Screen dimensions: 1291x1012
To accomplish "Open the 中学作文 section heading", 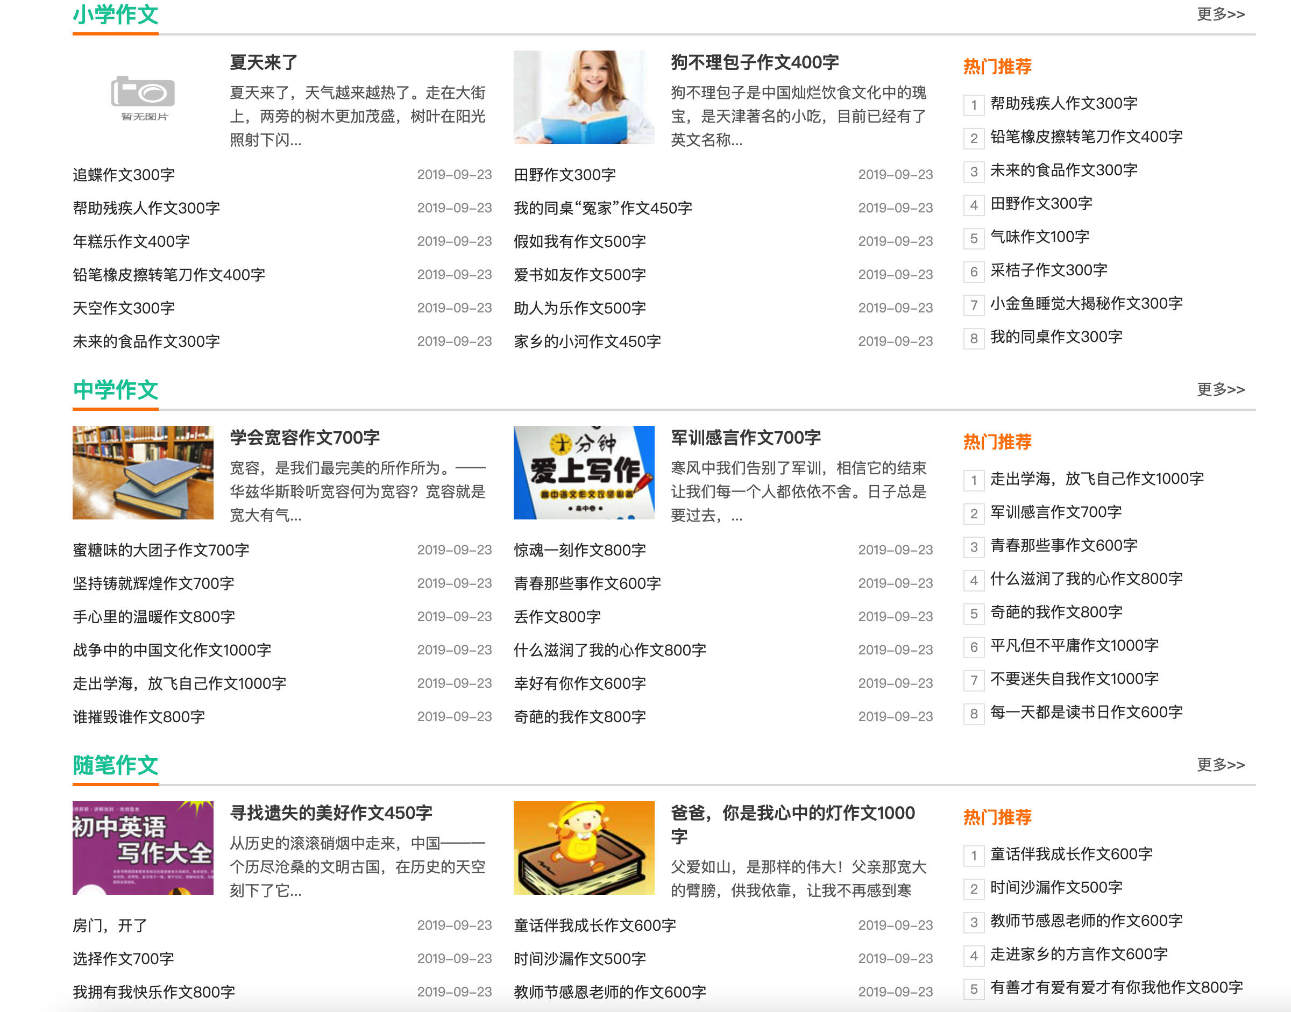I will (116, 390).
